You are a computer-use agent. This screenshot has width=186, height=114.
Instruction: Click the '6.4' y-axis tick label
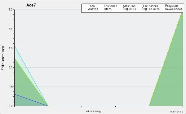pos(11,29)
